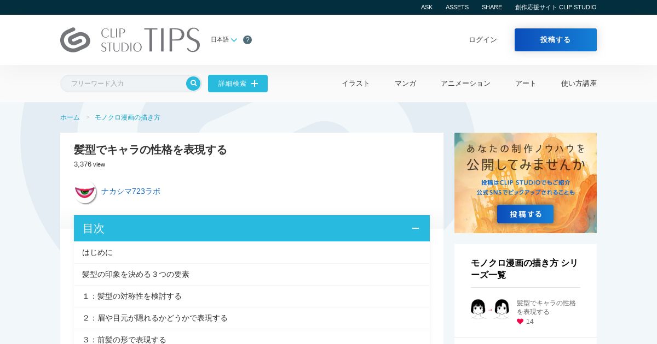Open series thumbnail of two character faces

[x=490, y=309]
